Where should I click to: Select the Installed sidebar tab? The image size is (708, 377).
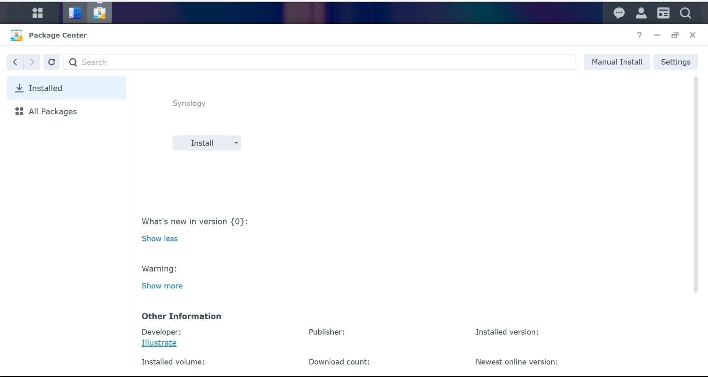point(66,88)
